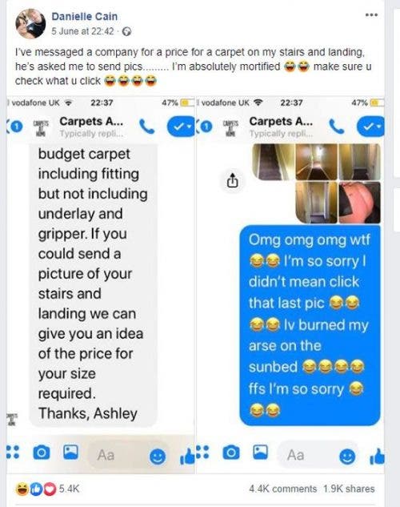Tap the phone call icon in right chat
The width and height of the screenshot is (400, 507).
[x=337, y=127]
